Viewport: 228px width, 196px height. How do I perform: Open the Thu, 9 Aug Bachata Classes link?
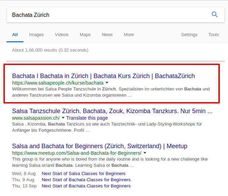coord(86,180)
